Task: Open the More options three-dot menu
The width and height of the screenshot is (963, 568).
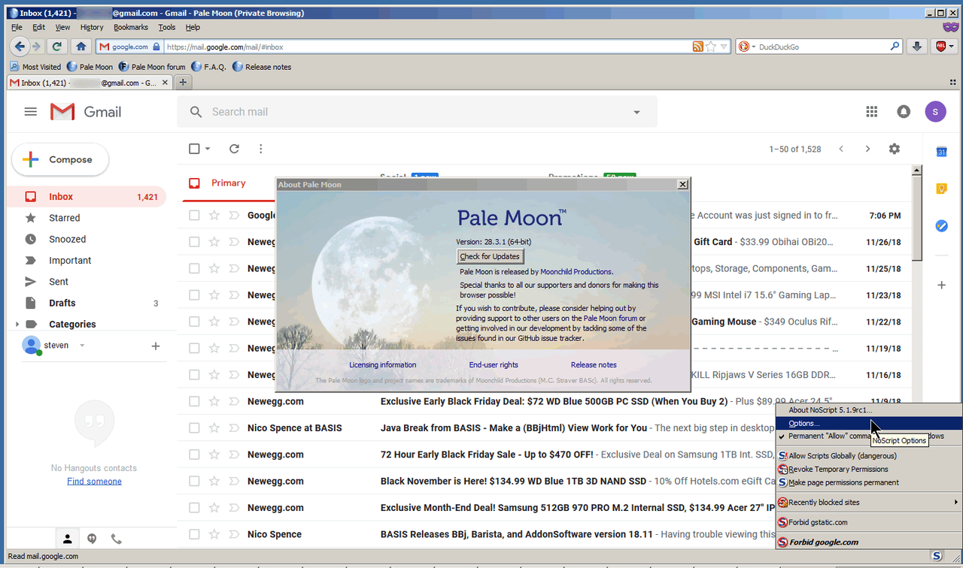Action: 260,149
